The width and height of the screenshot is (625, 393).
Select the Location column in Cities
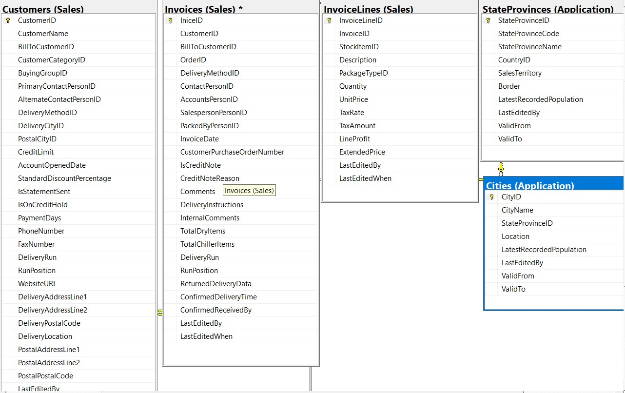click(x=515, y=236)
